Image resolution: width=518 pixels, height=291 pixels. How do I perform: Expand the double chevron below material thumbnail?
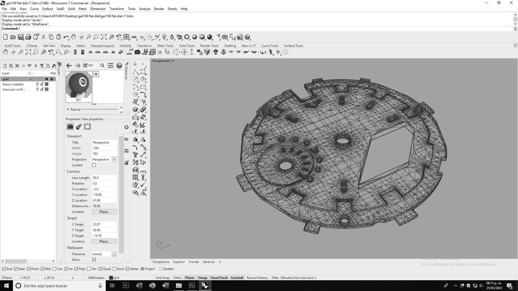(x=94, y=104)
